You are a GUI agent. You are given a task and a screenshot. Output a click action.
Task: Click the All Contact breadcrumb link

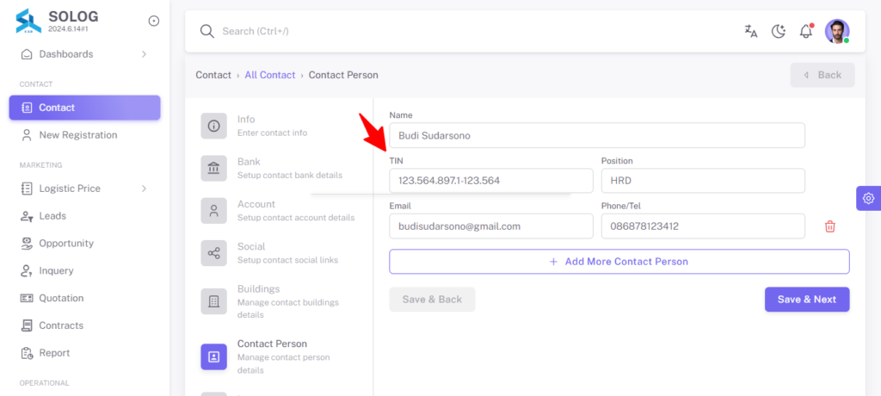coord(269,75)
